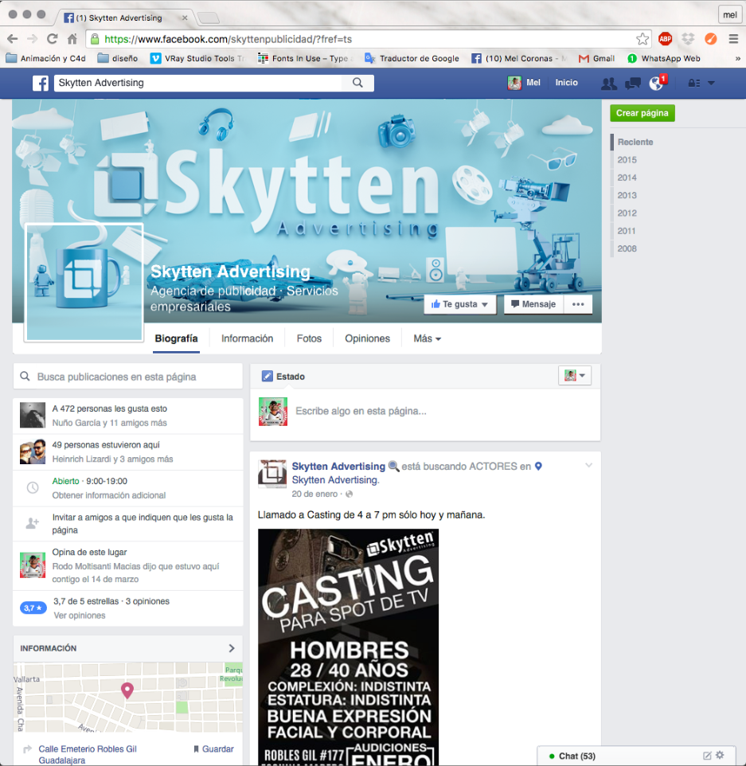Open the Animación y C4d bookmark folder
Viewport: 746px width, 766px height.
click(x=46, y=59)
